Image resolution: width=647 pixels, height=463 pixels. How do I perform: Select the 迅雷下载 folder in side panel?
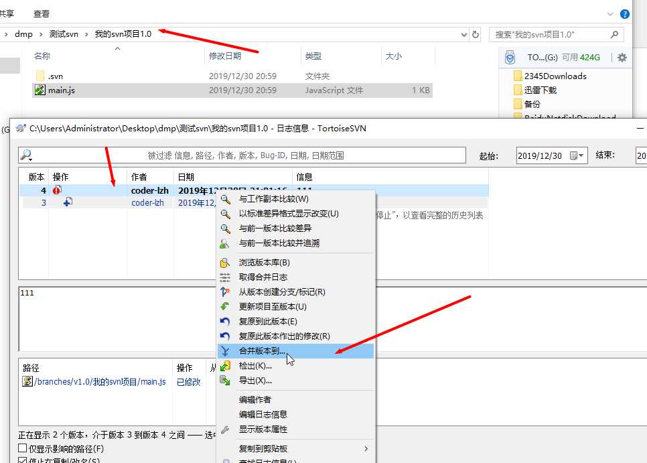[x=540, y=90]
